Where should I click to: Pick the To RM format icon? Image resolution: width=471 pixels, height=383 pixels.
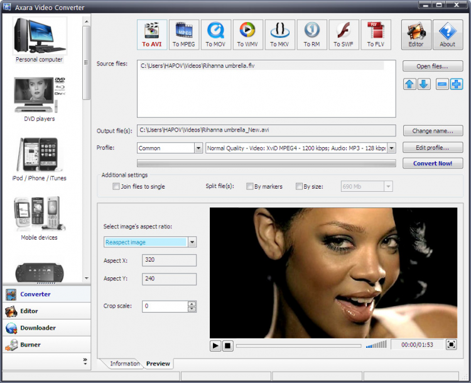311,35
